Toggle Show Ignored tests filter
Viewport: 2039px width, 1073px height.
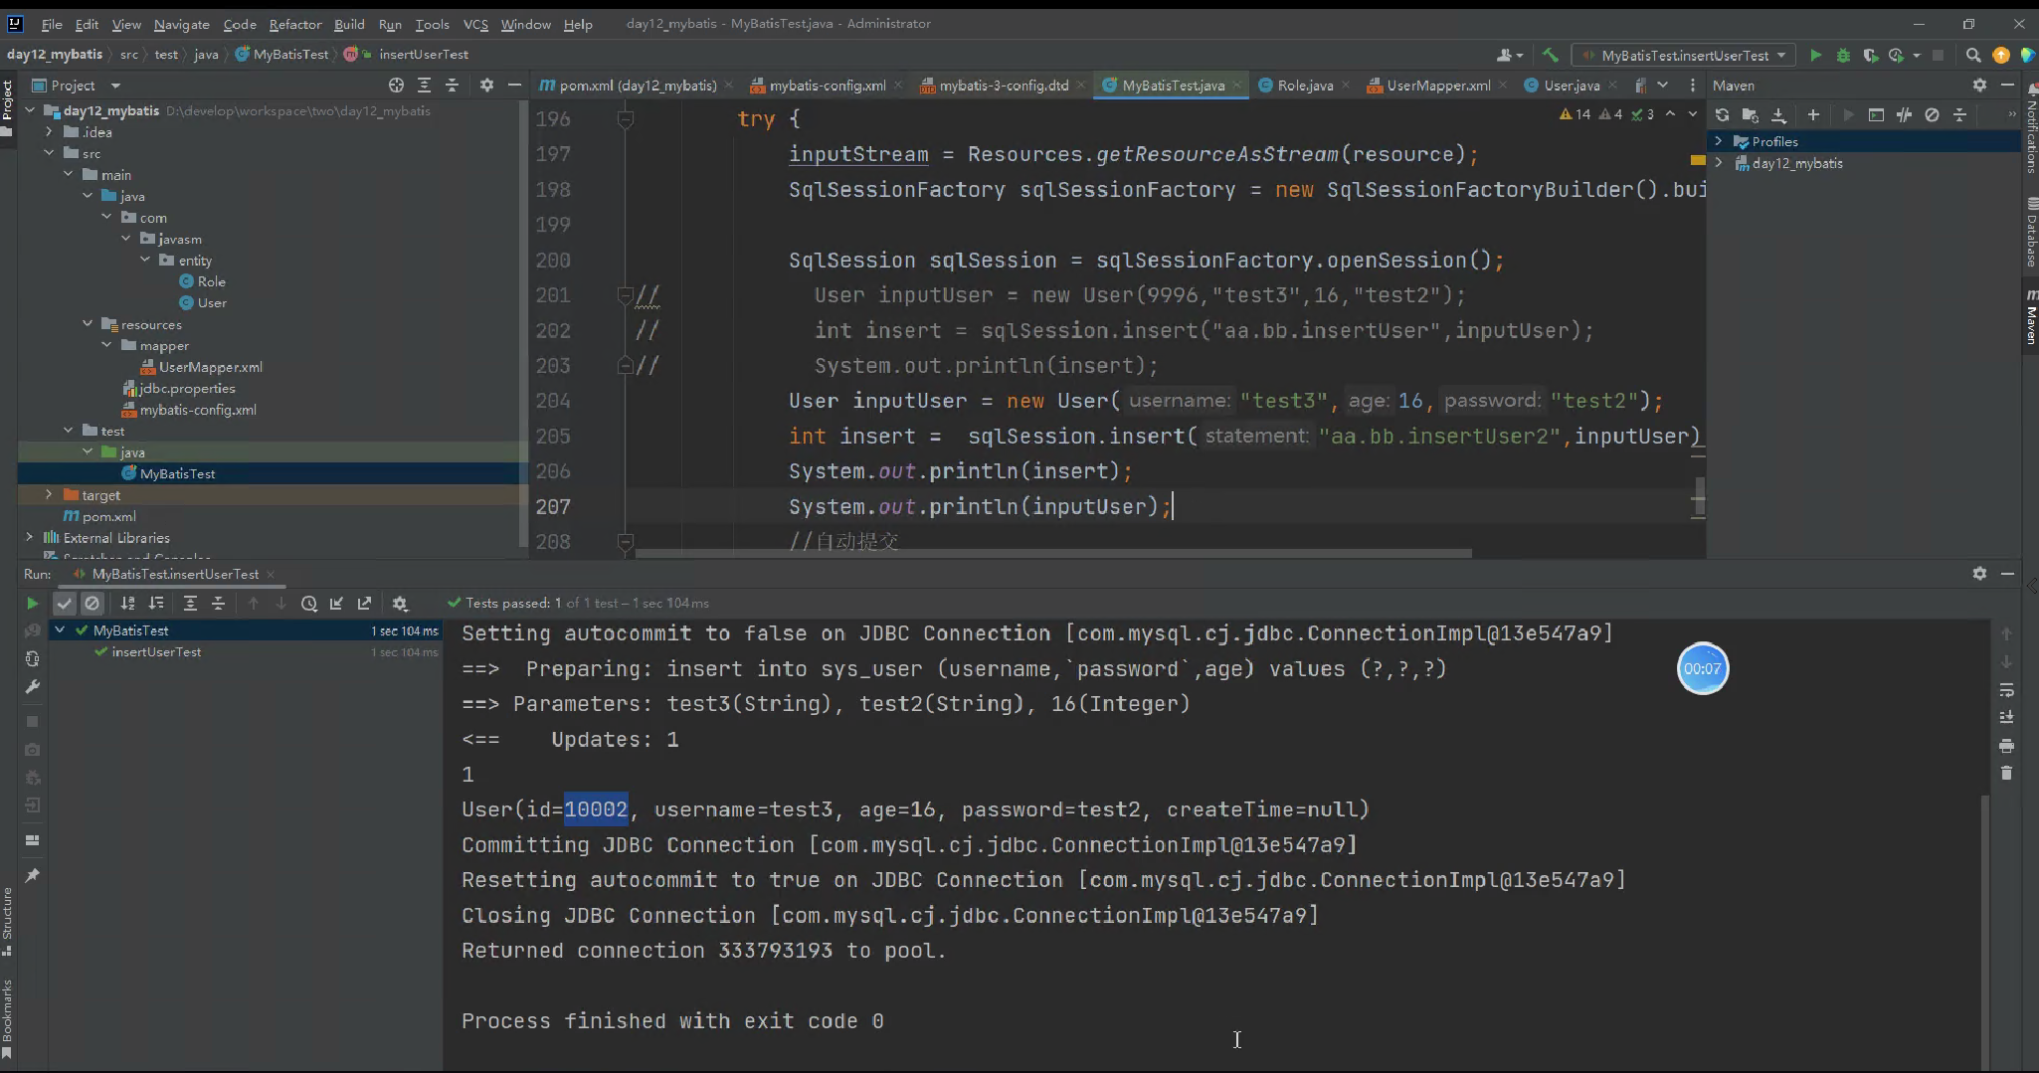(93, 604)
